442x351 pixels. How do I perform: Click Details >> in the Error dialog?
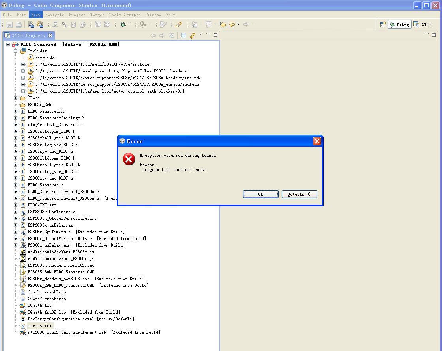(300, 194)
